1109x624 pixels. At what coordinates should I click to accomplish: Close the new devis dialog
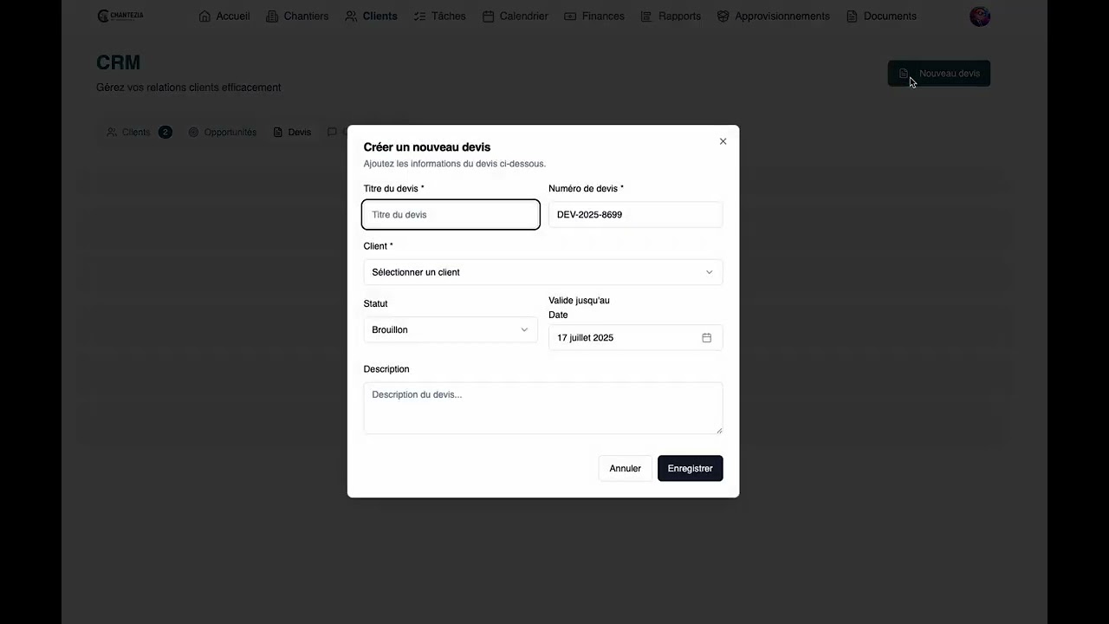[723, 141]
